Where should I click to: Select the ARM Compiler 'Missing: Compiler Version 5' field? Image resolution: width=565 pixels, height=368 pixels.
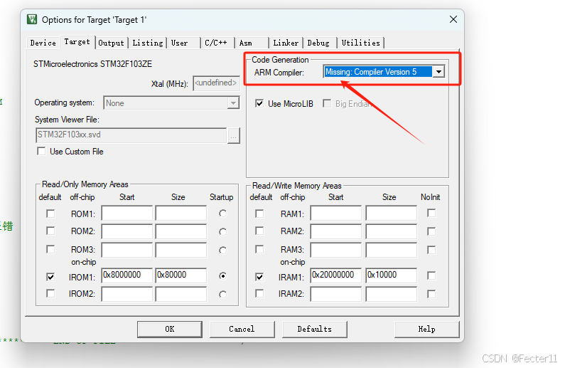[378, 72]
